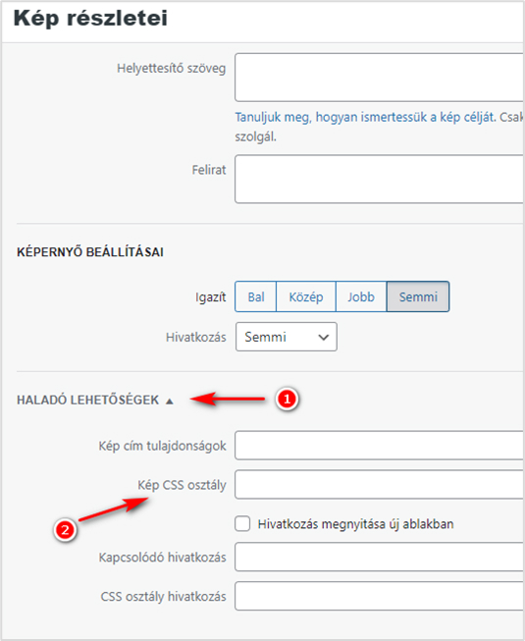
Task: Click the red number 1 marker
Action: coord(287,399)
